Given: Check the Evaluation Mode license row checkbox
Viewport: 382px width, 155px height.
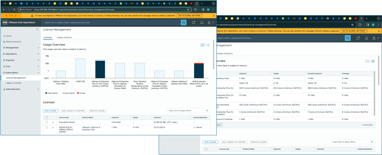Looking at the screenshot, I should click(47, 122).
